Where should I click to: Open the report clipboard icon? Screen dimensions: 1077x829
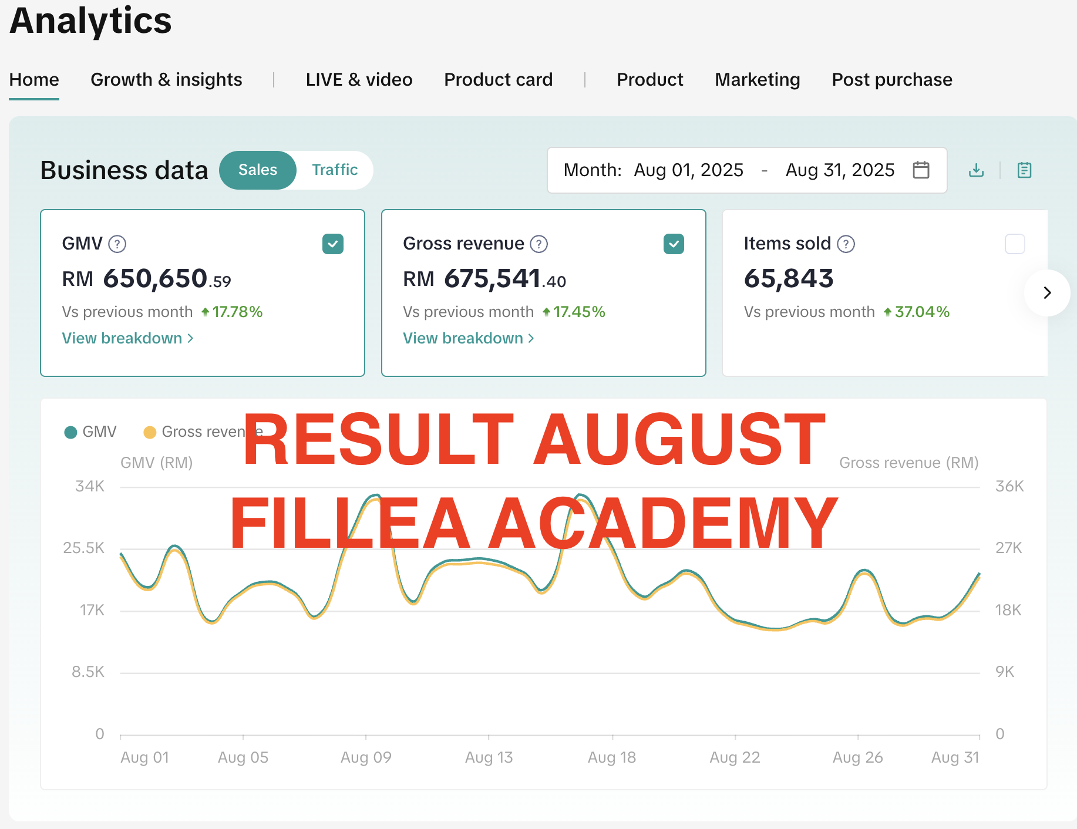point(1024,170)
